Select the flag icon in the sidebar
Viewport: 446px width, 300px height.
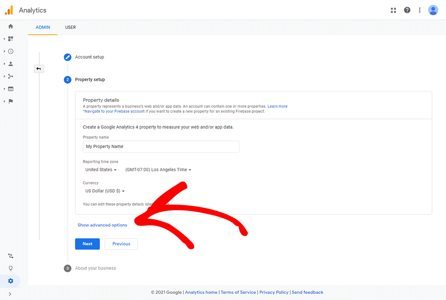point(10,101)
